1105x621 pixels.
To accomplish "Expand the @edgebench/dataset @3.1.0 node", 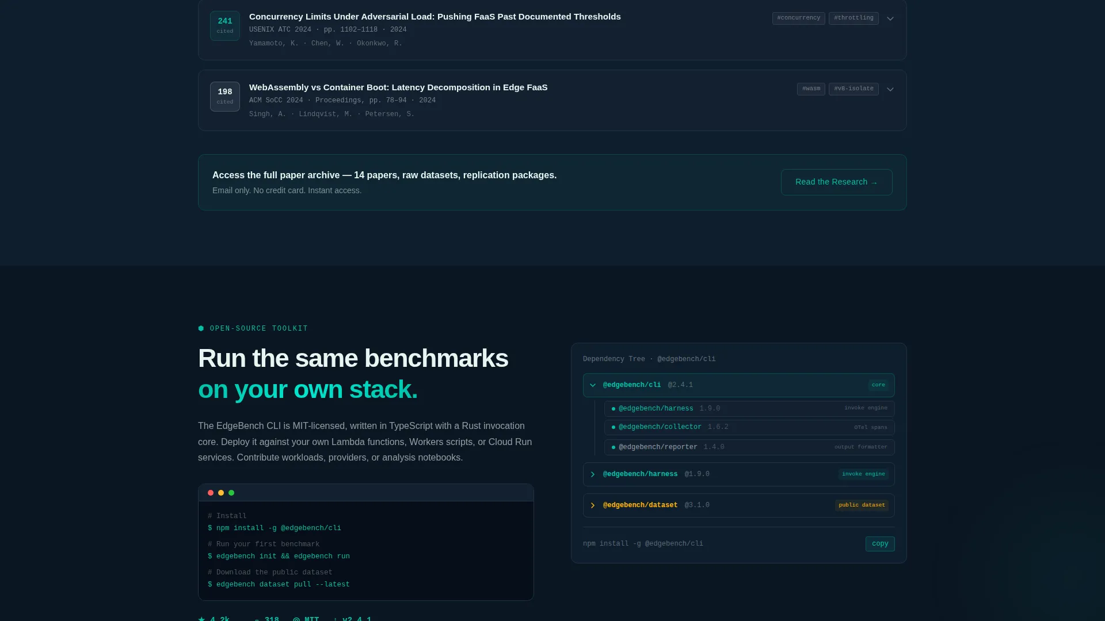I will point(593,505).
